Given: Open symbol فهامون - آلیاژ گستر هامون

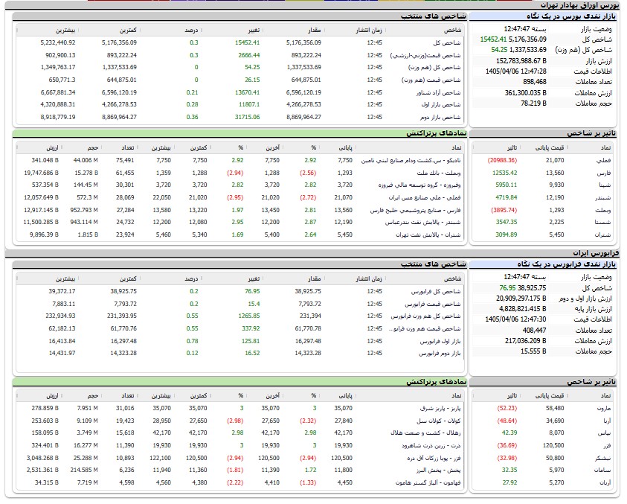Looking at the screenshot, I should (428, 483).
